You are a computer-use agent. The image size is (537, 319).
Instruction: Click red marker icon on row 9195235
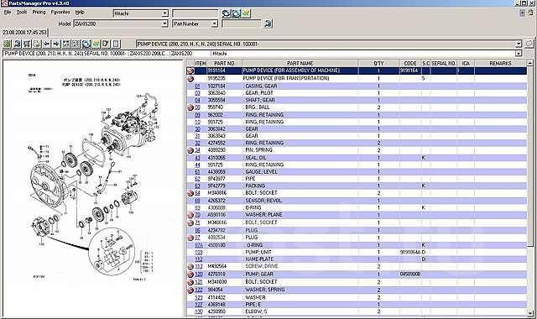[x=190, y=78]
